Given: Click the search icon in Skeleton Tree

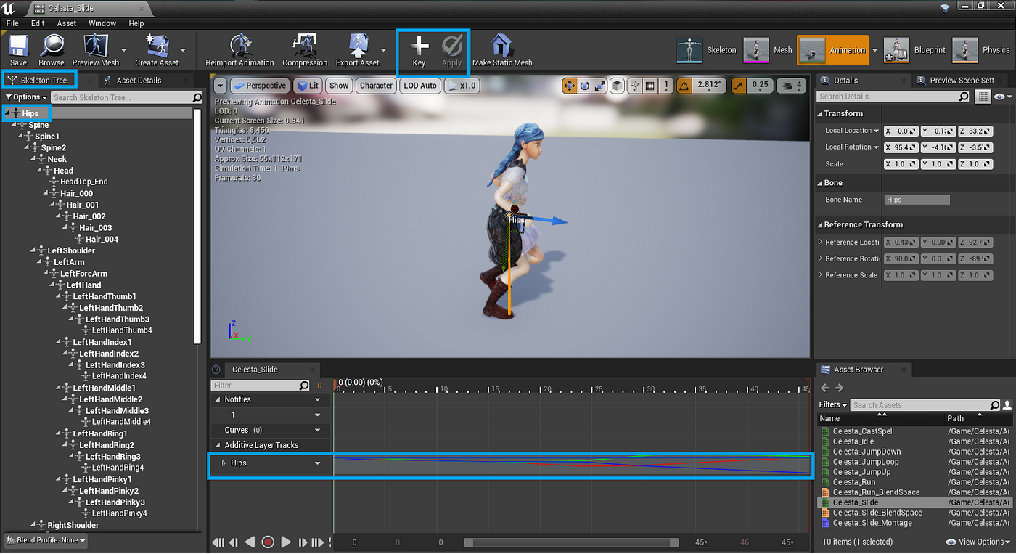Looking at the screenshot, I should pos(197,97).
